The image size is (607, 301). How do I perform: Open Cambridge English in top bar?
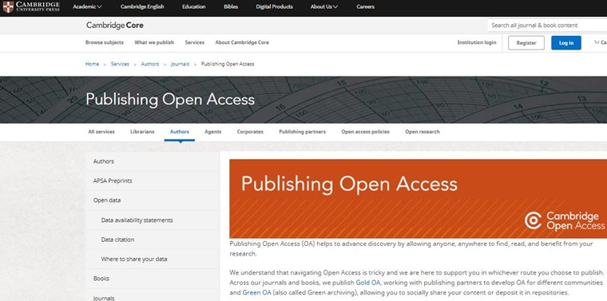click(142, 6)
